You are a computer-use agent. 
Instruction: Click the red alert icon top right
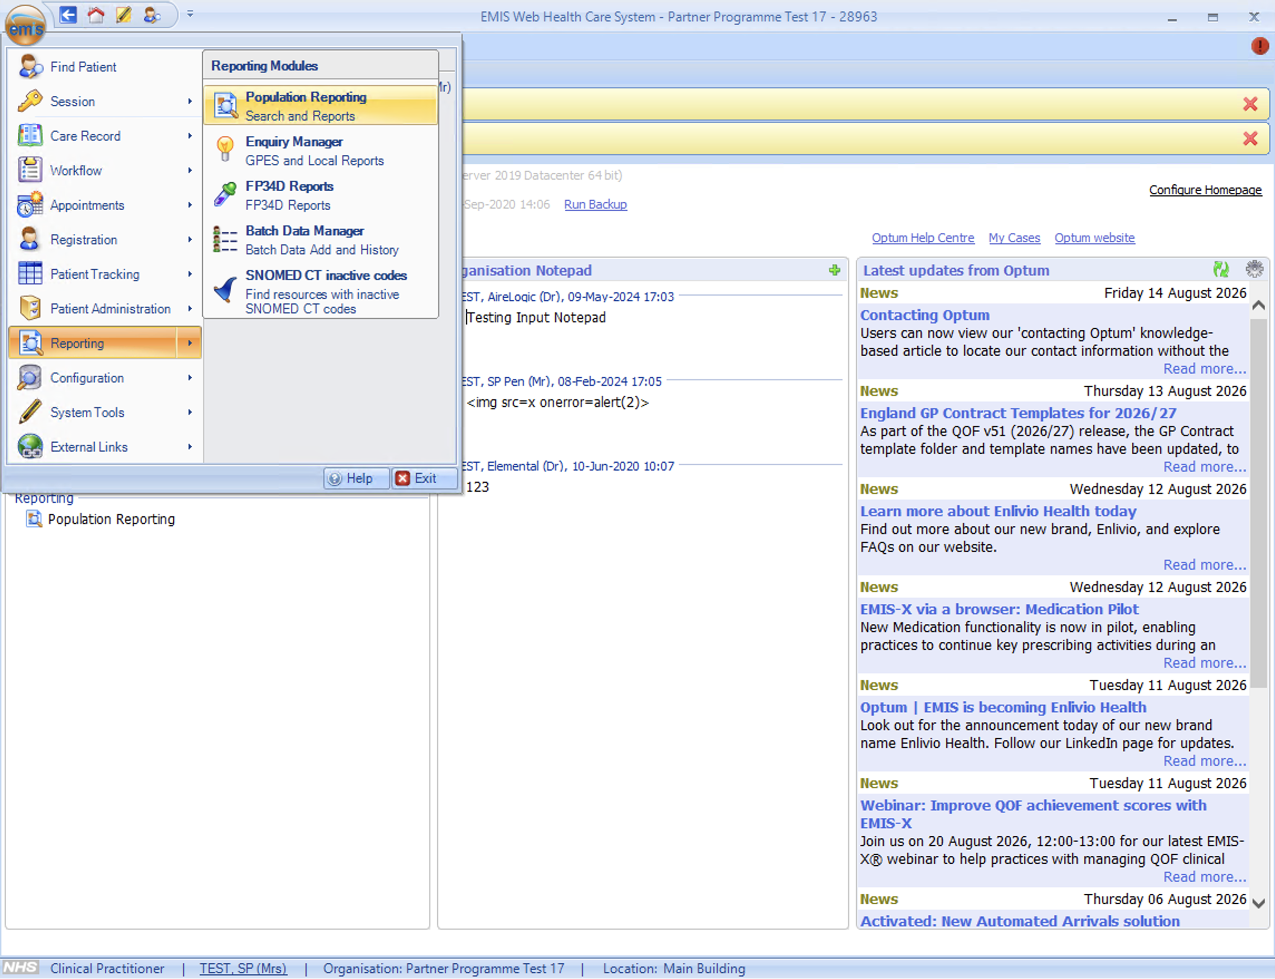1259,46
